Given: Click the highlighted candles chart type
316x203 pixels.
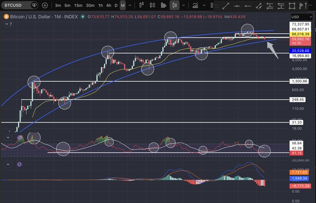Looking at the screenshot, I should pos(175,5).
